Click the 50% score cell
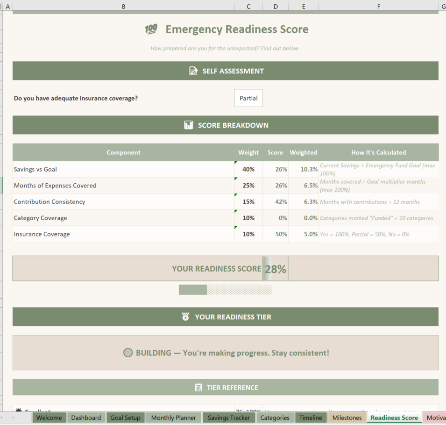The image size is (446, 425). 276,234
